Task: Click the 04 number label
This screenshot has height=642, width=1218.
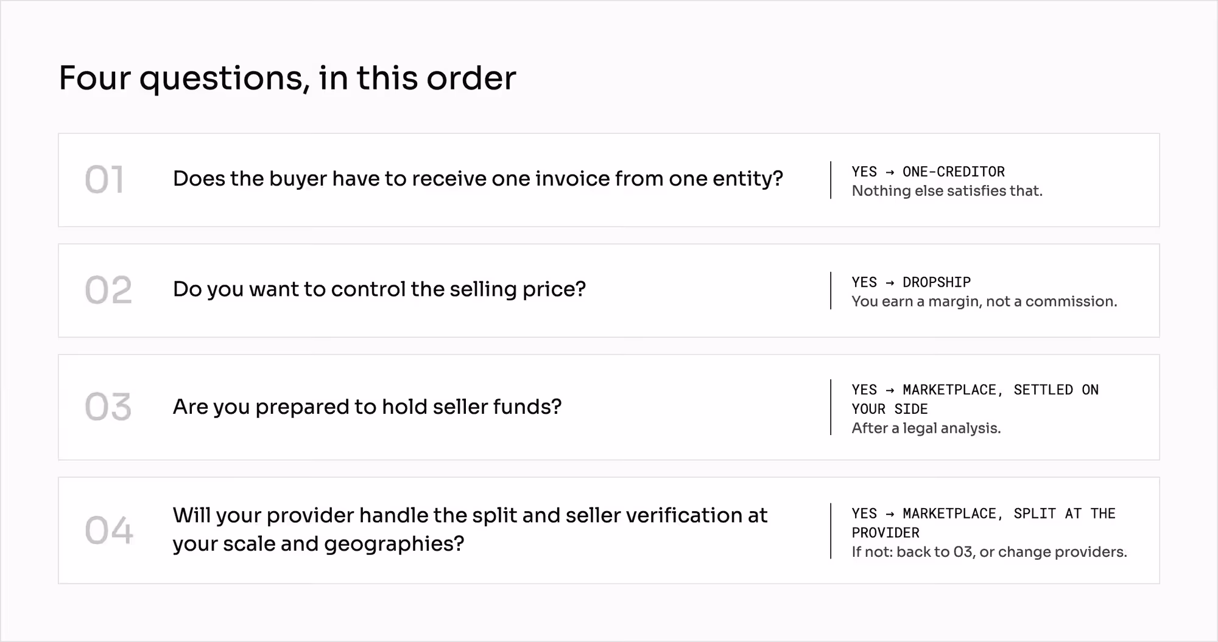Action: coord(109,531)
